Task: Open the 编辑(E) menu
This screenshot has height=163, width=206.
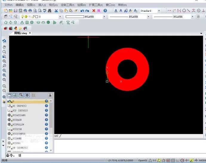Action: point(20,5)
